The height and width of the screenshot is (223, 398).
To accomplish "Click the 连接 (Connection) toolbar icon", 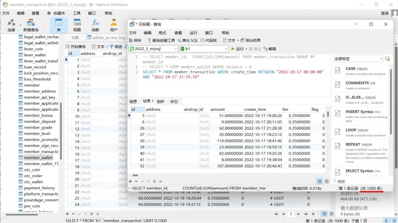I will pos(11,25).
